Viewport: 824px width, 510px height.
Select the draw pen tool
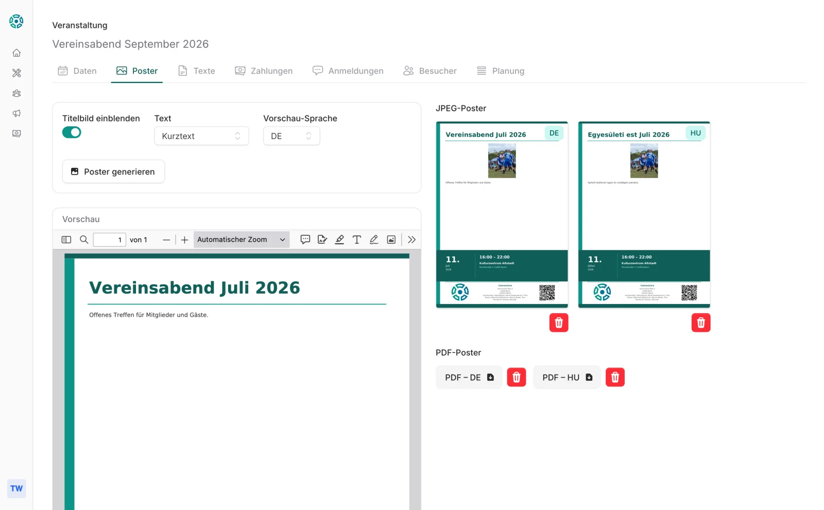374,240
